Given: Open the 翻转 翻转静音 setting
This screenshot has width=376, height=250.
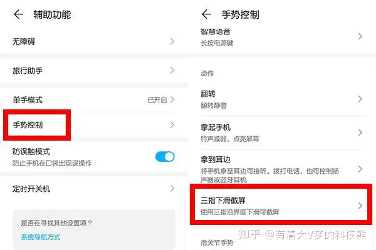Looking at the screenshot, I should click(x=282, y=99).
